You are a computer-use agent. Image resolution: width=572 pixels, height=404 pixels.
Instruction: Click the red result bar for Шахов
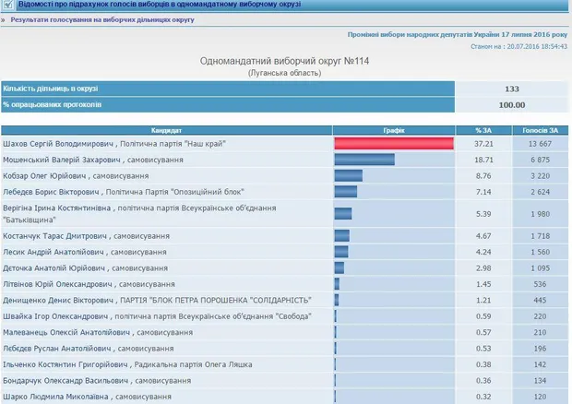394,144
